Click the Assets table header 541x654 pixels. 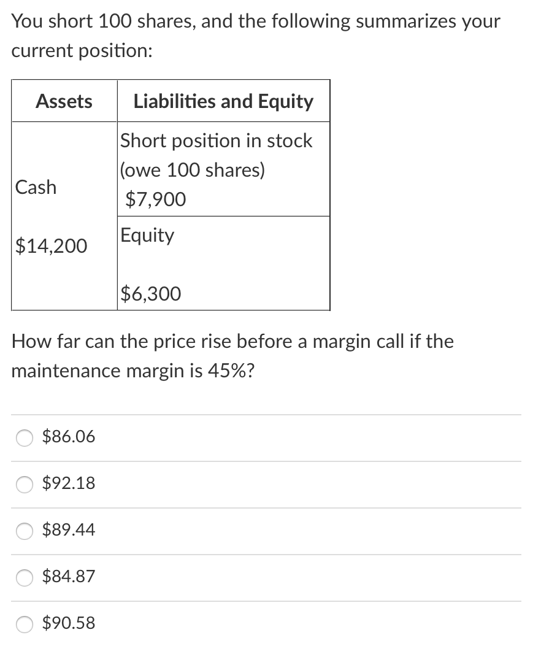(x=63, y=101)
